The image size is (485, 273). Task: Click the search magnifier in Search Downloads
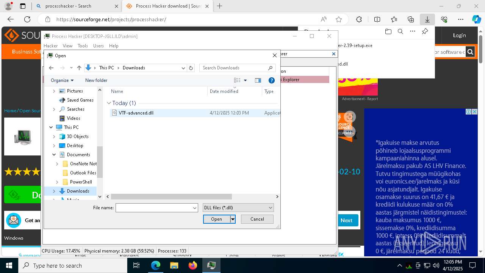point(270,68)
